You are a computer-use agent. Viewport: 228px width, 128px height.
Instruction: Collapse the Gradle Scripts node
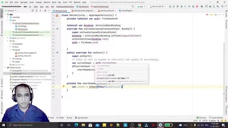(x=5, y=68)
